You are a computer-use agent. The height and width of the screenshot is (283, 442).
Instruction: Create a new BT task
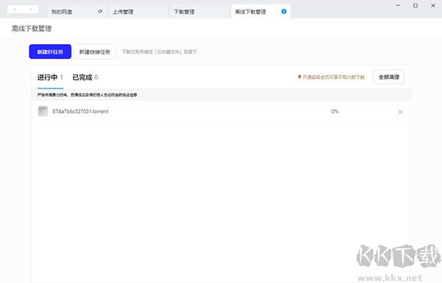point(50,52)
